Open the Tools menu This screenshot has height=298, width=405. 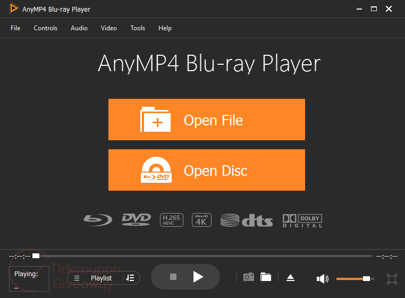point(138,28)
